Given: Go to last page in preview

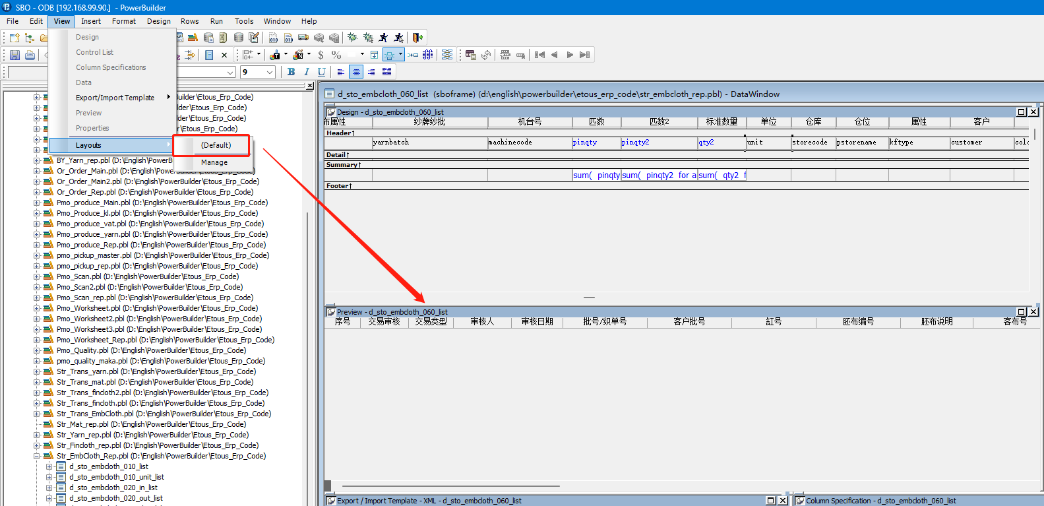Looking at the screenshot, I should pyautogui.click(x=585, y=55).
